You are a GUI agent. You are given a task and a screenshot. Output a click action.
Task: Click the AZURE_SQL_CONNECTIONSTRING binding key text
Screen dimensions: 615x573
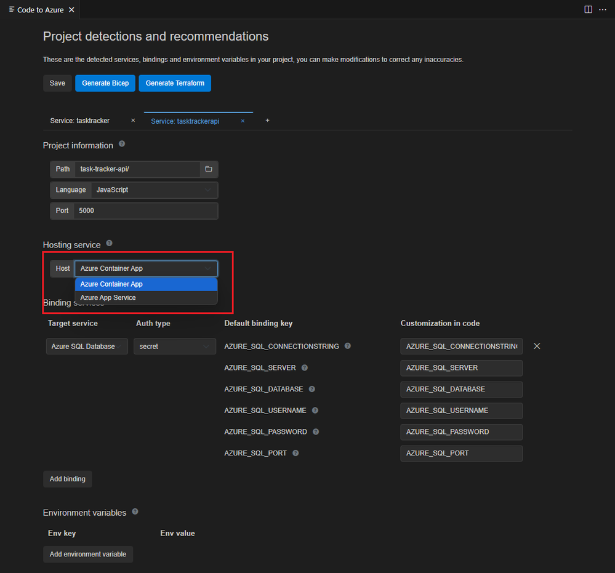tap(281, 347)
